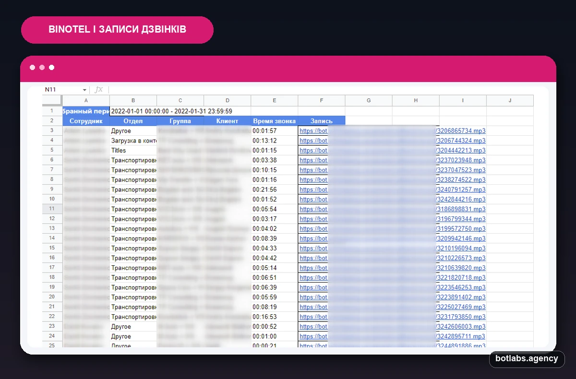Select column E header
Screen dimensions: 576x379
pos(275,100)
